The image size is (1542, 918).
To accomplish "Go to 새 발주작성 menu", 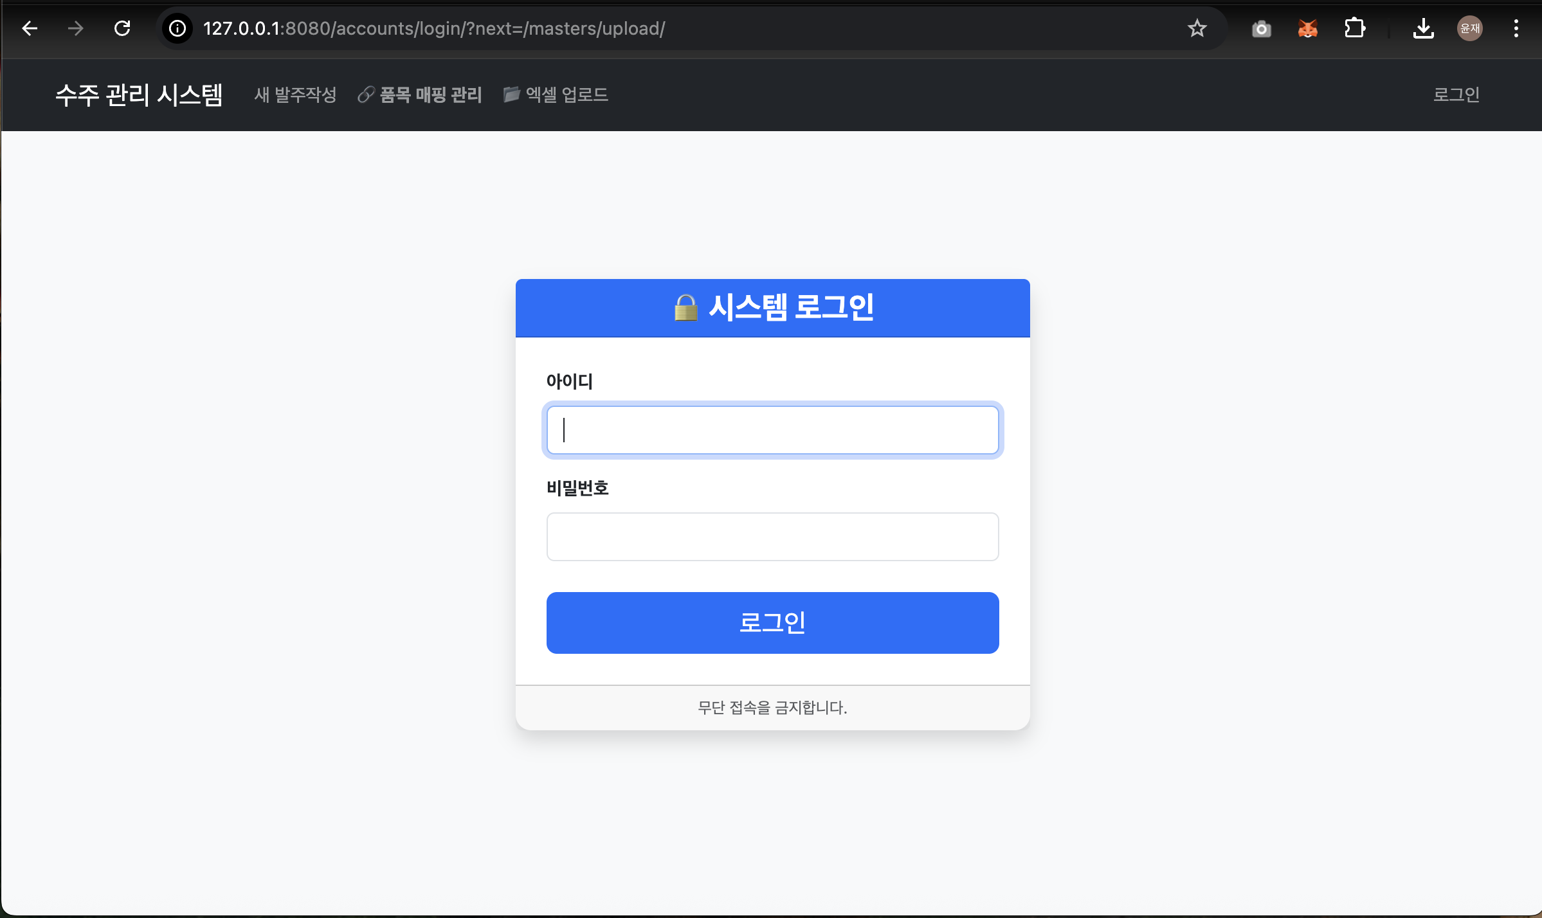I will point(295,95).
